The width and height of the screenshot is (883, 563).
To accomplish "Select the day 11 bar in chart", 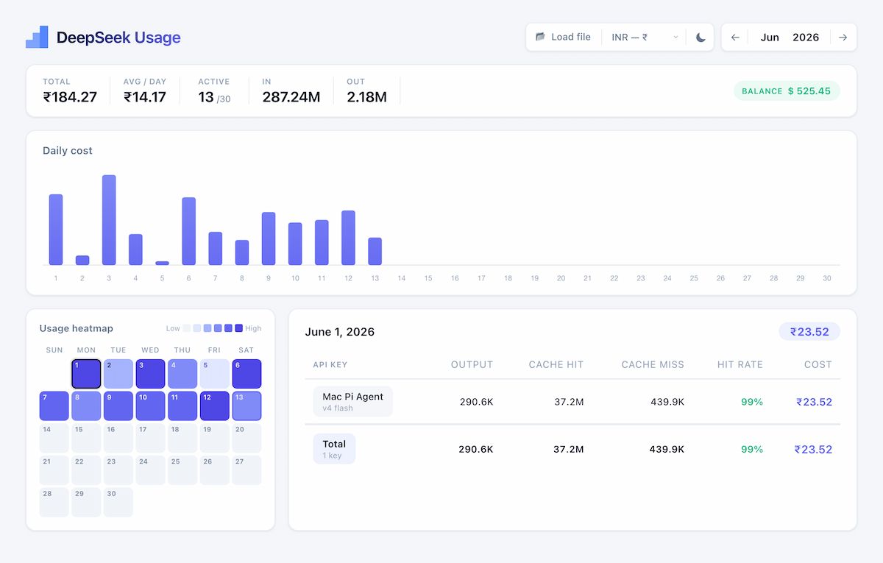I will pos(322,242).
